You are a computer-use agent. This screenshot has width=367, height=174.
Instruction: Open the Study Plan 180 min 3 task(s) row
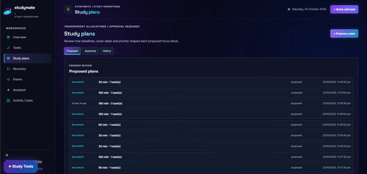[x=211, y=103]
